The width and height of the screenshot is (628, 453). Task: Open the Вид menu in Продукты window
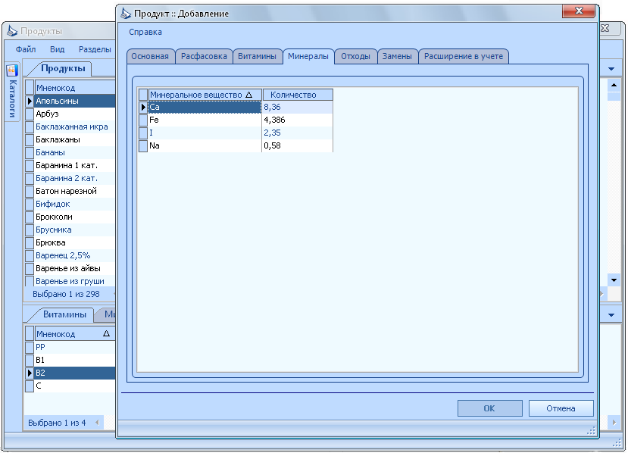coord(58,49)
